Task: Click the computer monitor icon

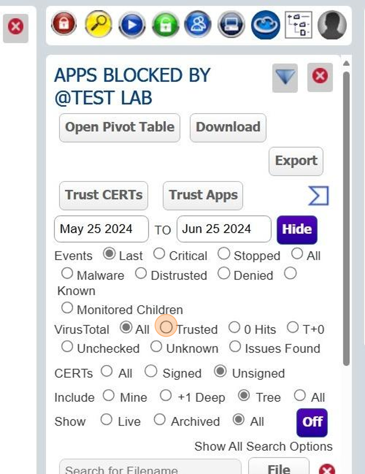Action: coord(231,25)
